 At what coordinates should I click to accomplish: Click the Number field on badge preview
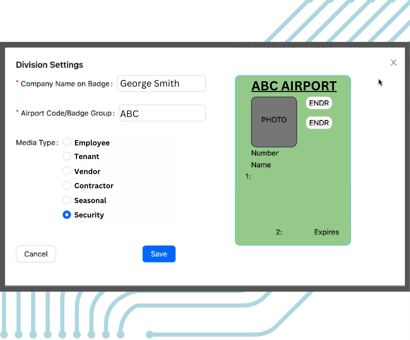pyautogui.click(x=265, y=153)
